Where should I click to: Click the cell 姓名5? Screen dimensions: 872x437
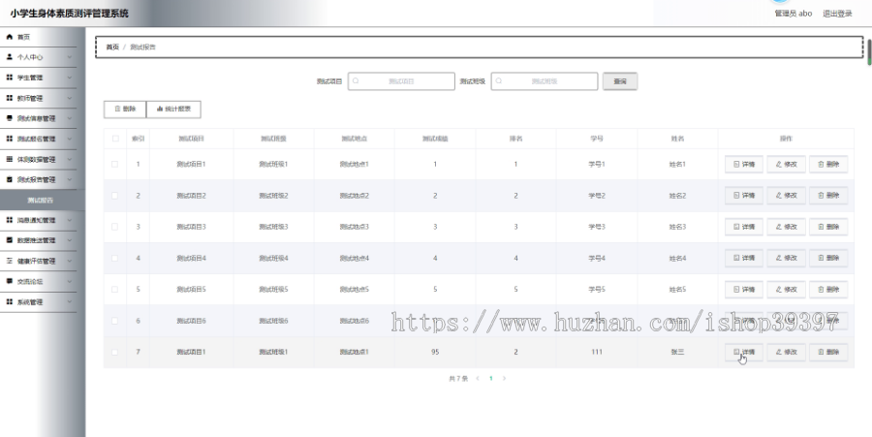click(x=677, y=289)
